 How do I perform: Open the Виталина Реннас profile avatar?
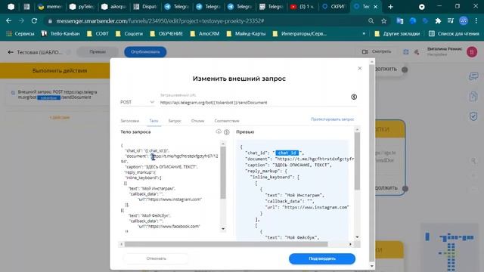[472, 52]
